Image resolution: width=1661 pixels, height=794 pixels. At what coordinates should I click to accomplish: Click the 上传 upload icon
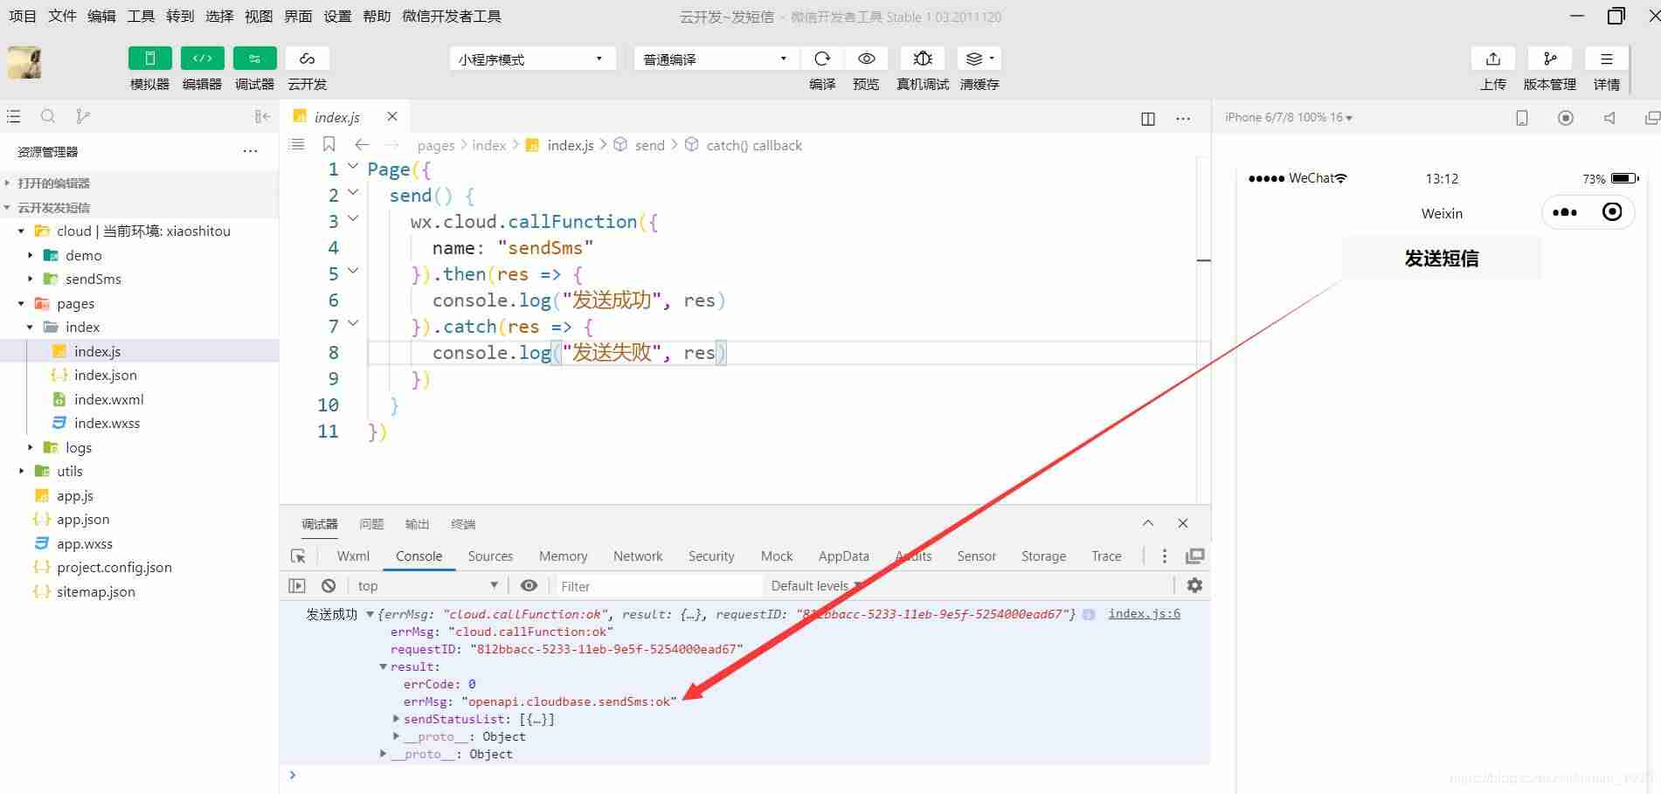pos(1493,59)
